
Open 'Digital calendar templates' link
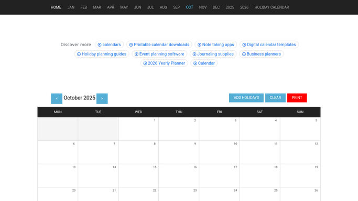[x=271, y=44]
